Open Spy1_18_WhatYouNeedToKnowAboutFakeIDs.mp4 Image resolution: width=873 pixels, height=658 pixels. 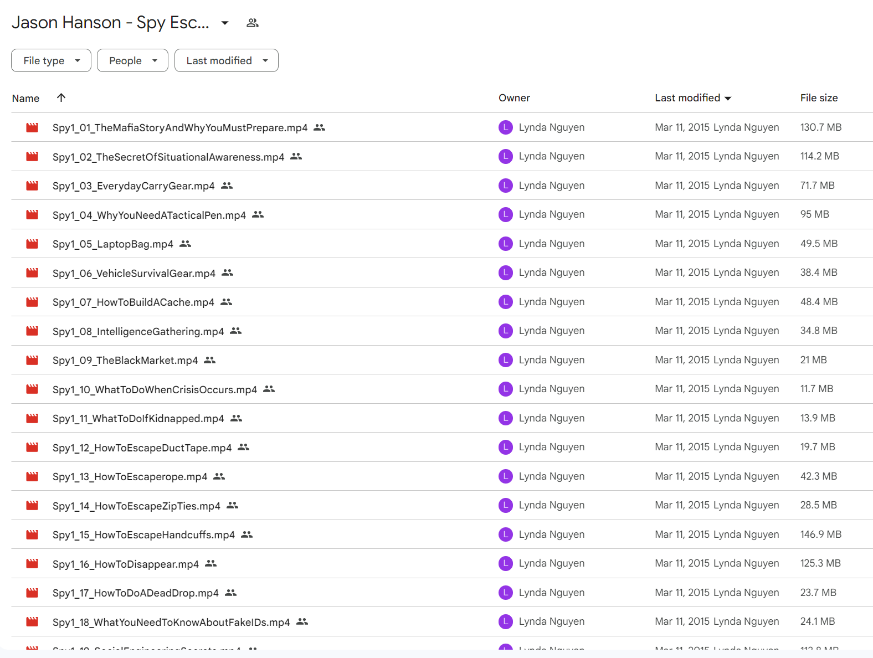click(x=171, y=623)
